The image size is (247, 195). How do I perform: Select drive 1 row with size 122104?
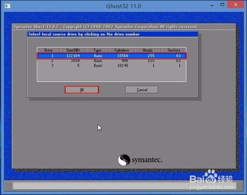(112, 56)
